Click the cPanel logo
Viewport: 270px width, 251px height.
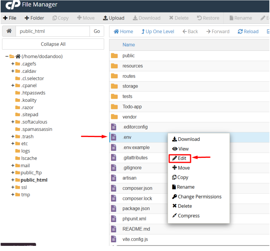pyautogui.click(x=13, y=5)
